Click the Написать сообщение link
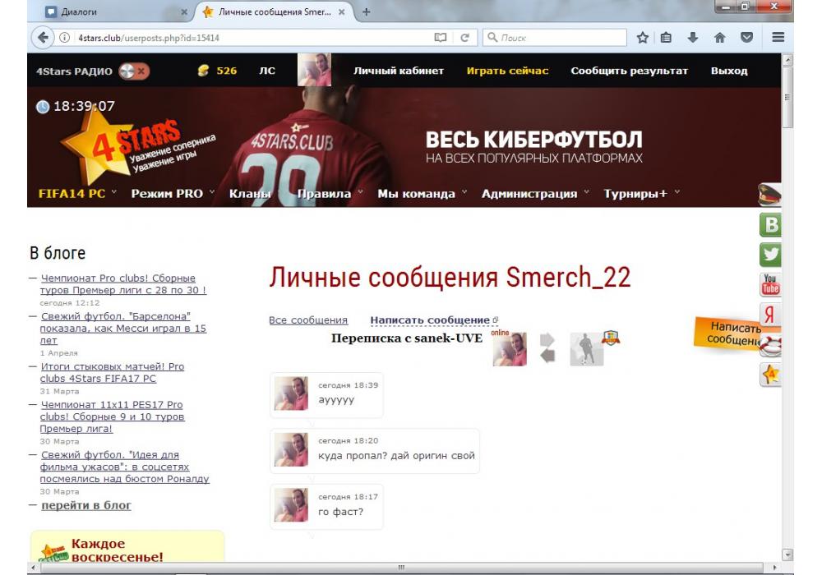This screenshot has height=575, width=822. 433,320
